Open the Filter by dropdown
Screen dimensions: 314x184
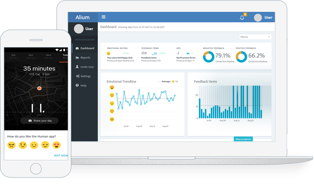[255, 37]
